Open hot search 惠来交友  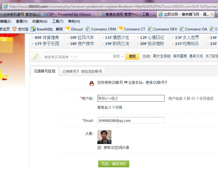tap(196, 56)
